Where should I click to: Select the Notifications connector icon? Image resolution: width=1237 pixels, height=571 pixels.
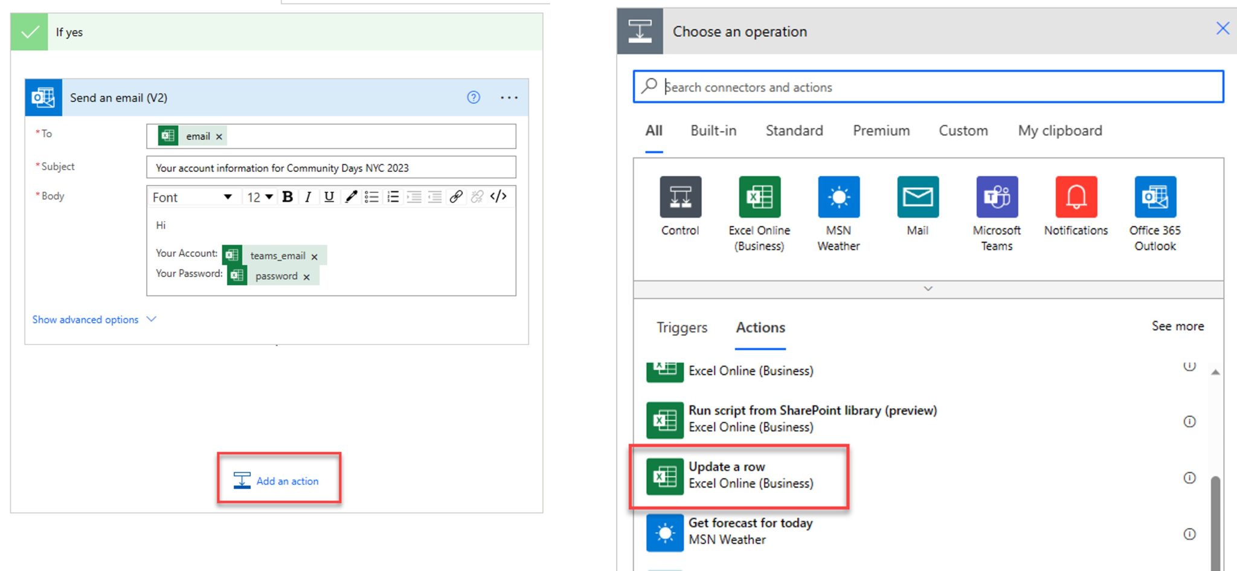point(1076,196)
